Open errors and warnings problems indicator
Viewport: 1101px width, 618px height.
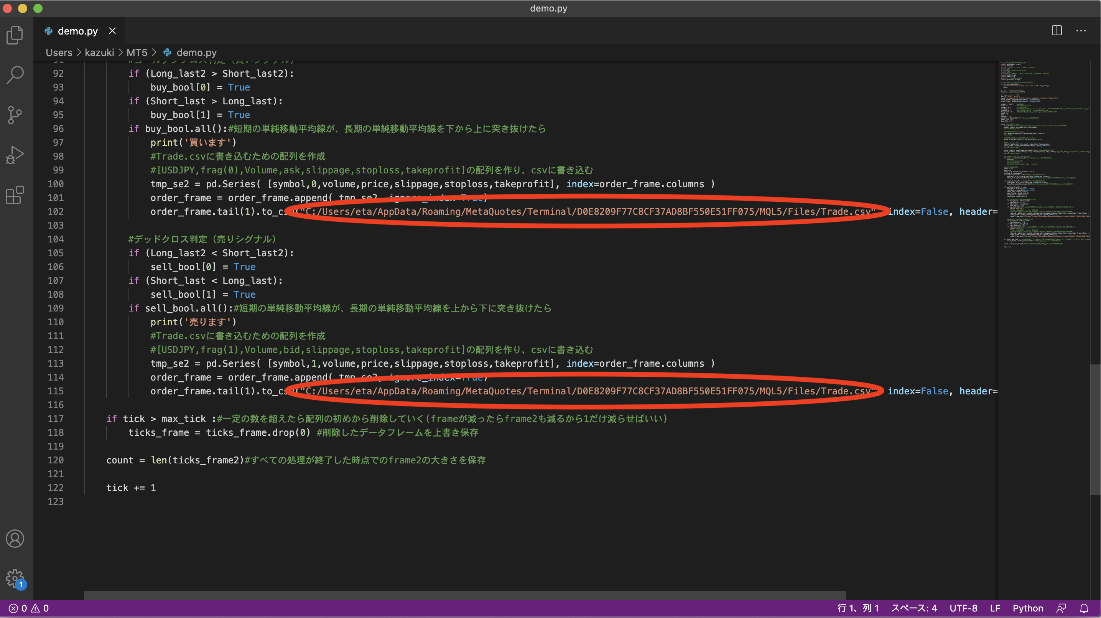click(29, 608)
